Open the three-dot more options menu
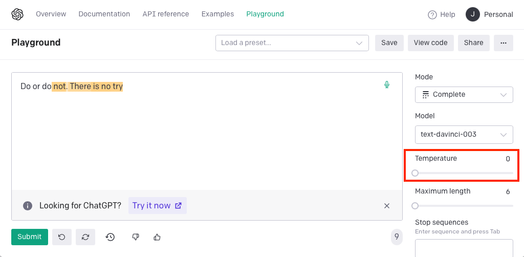 tap(504, 43)
